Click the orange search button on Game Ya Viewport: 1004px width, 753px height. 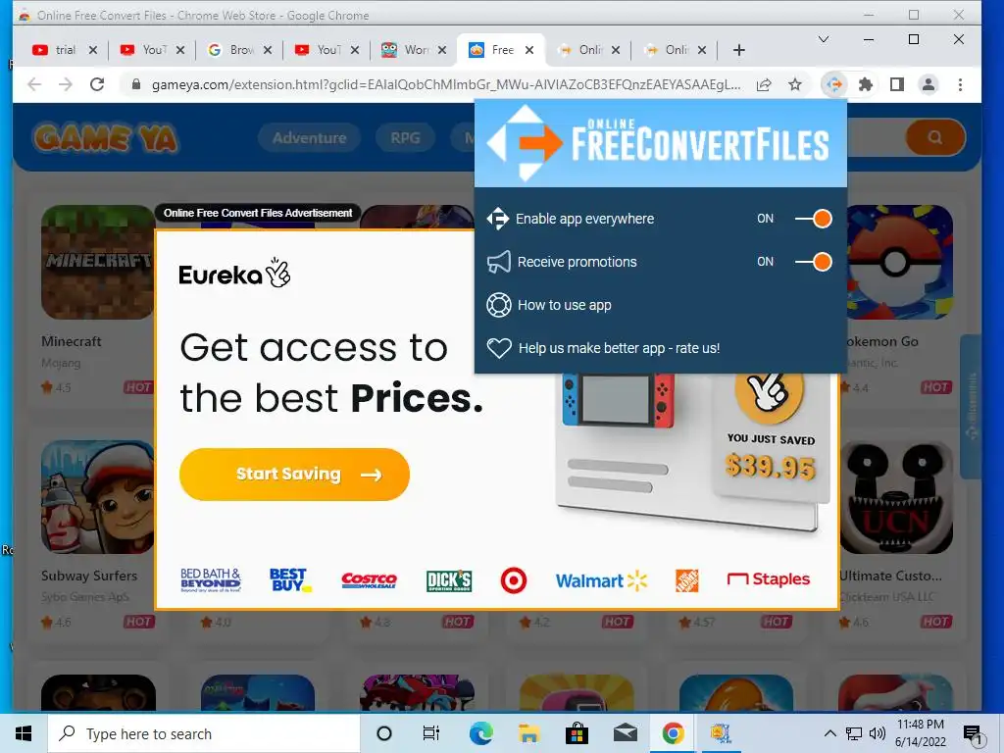(934, 137)
